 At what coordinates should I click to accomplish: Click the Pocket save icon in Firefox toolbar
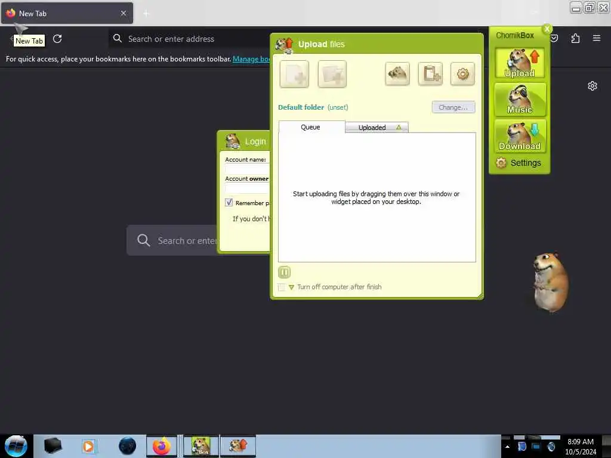coord(554,38)
